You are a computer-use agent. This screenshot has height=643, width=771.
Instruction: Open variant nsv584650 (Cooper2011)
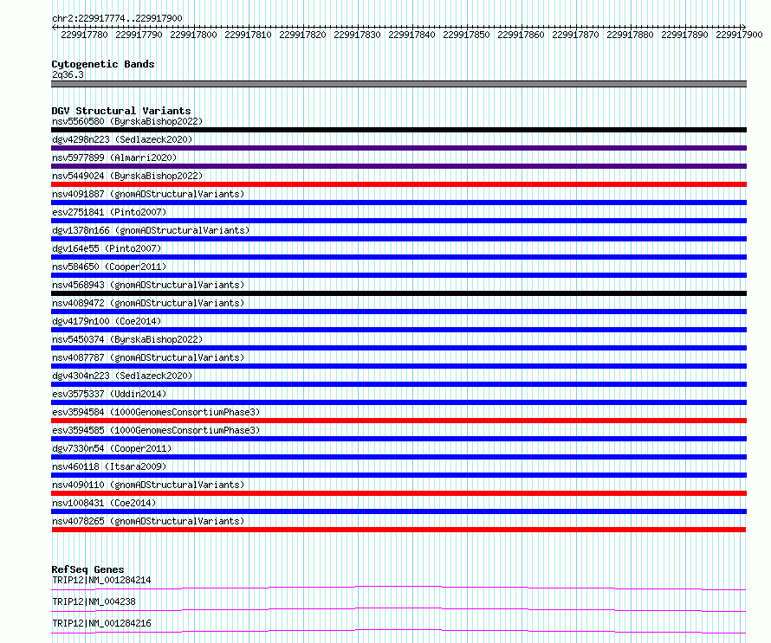pos(109,267)
